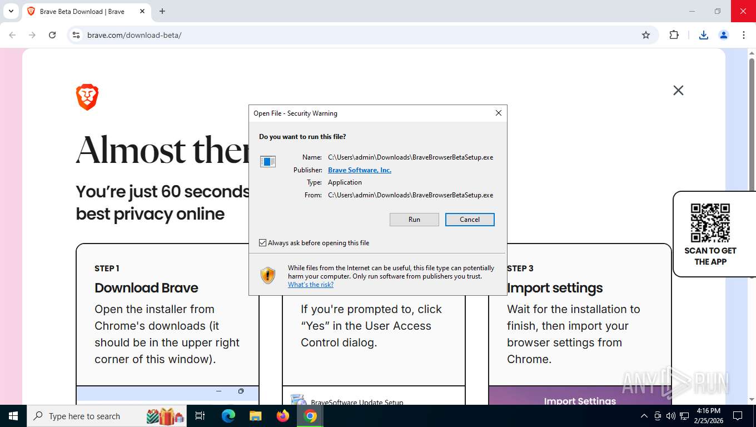Click the security shield warning icon
This screenshot has width=756, height=427.
pyautogui.click(x=268, y=275)
